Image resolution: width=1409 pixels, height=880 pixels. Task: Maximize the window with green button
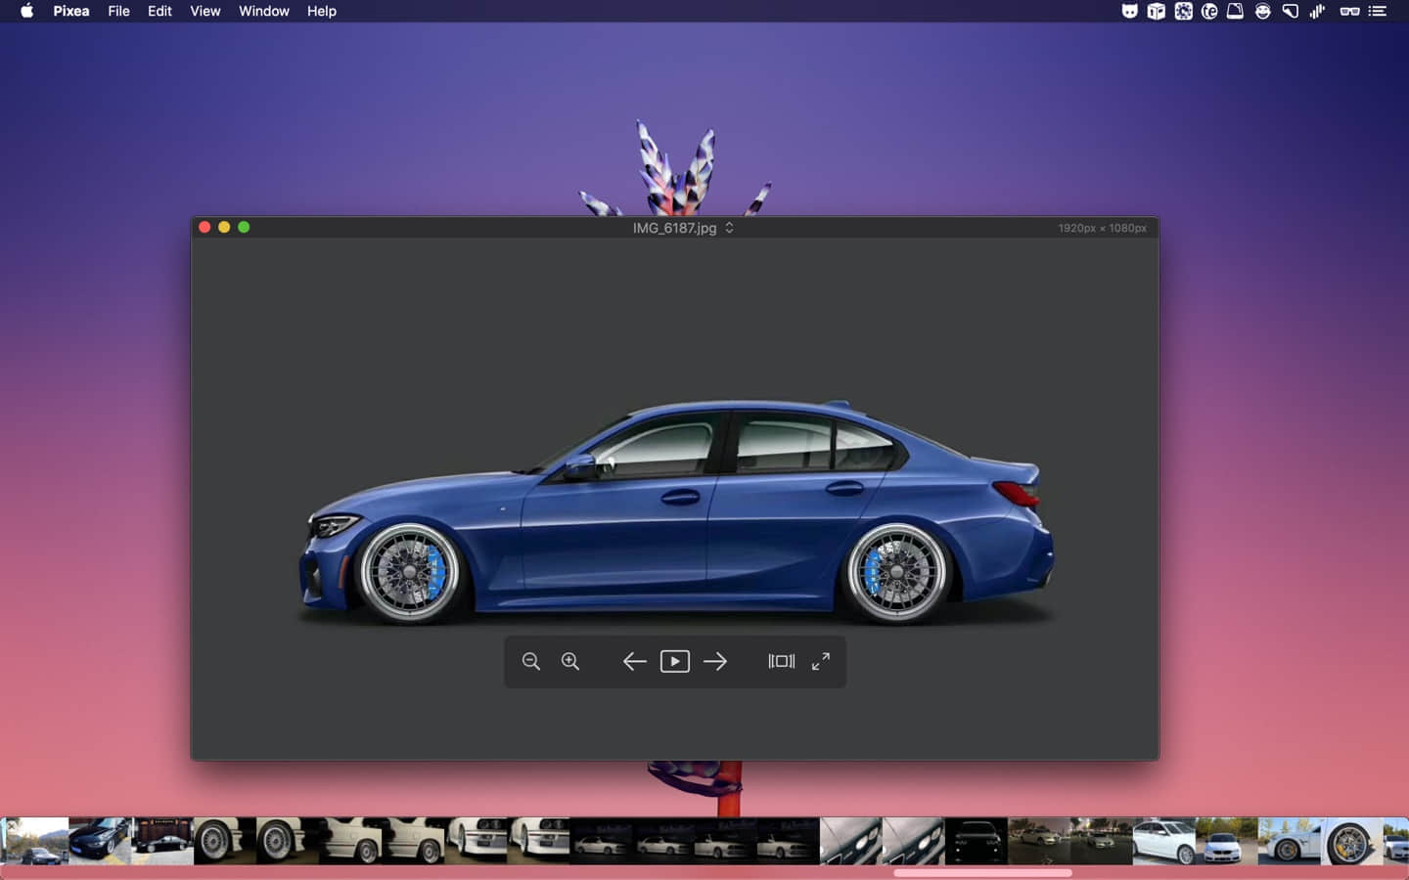coord(244,227)
